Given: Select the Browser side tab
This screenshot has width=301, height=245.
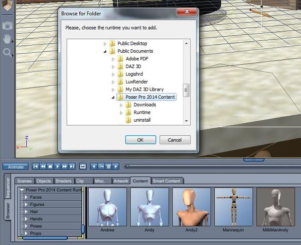Looking at the screenshot, I should pyautogui.click(x=8, y=210).
